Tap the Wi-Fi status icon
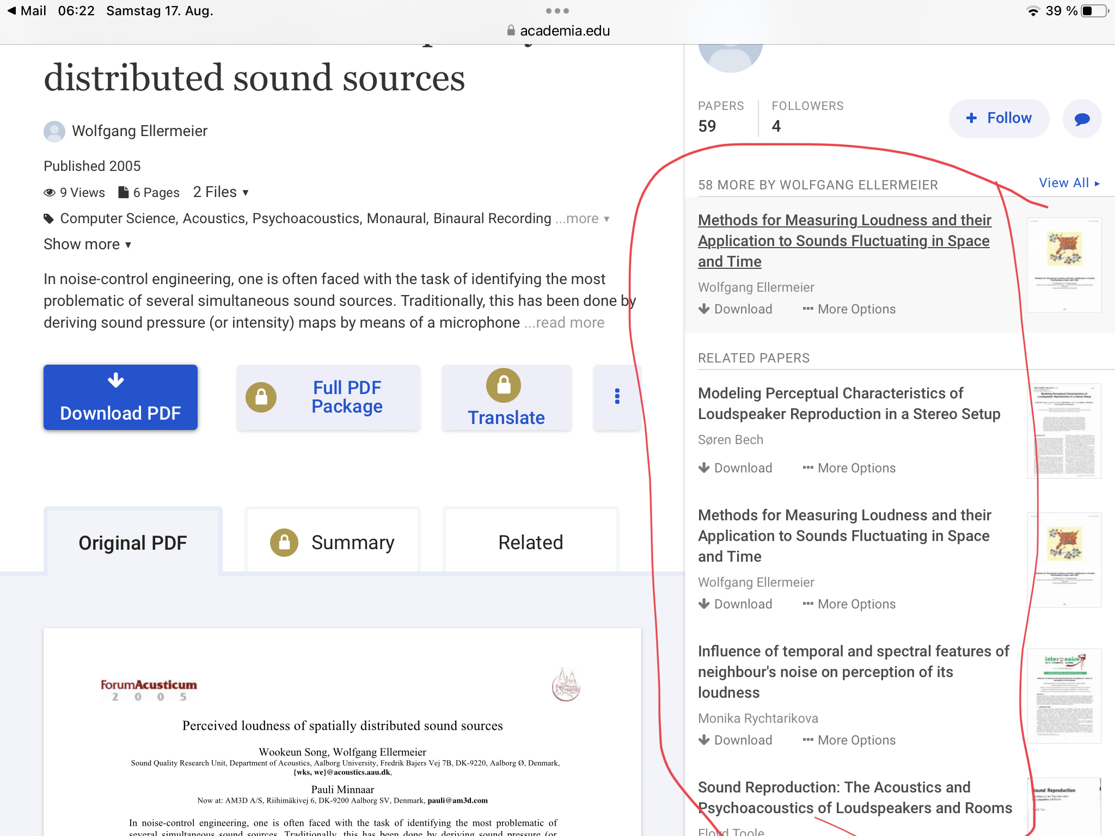 pyautogui.click(x=1032, y=11)
